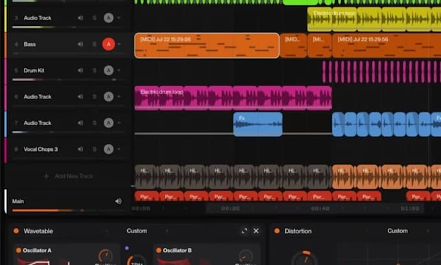Select the Drum Kit track name
Viewport: 441px width, 265px height.
(34, 70)
